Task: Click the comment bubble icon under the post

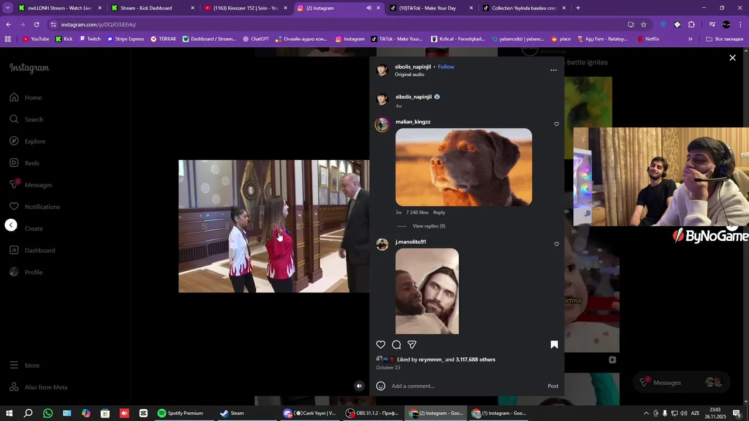Action: [396, 345]
